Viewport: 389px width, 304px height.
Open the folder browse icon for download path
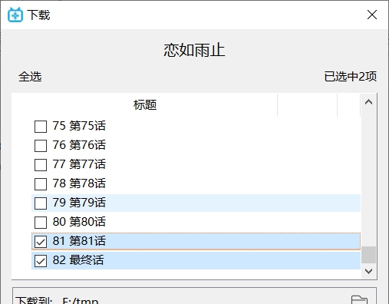pos(359,300)
